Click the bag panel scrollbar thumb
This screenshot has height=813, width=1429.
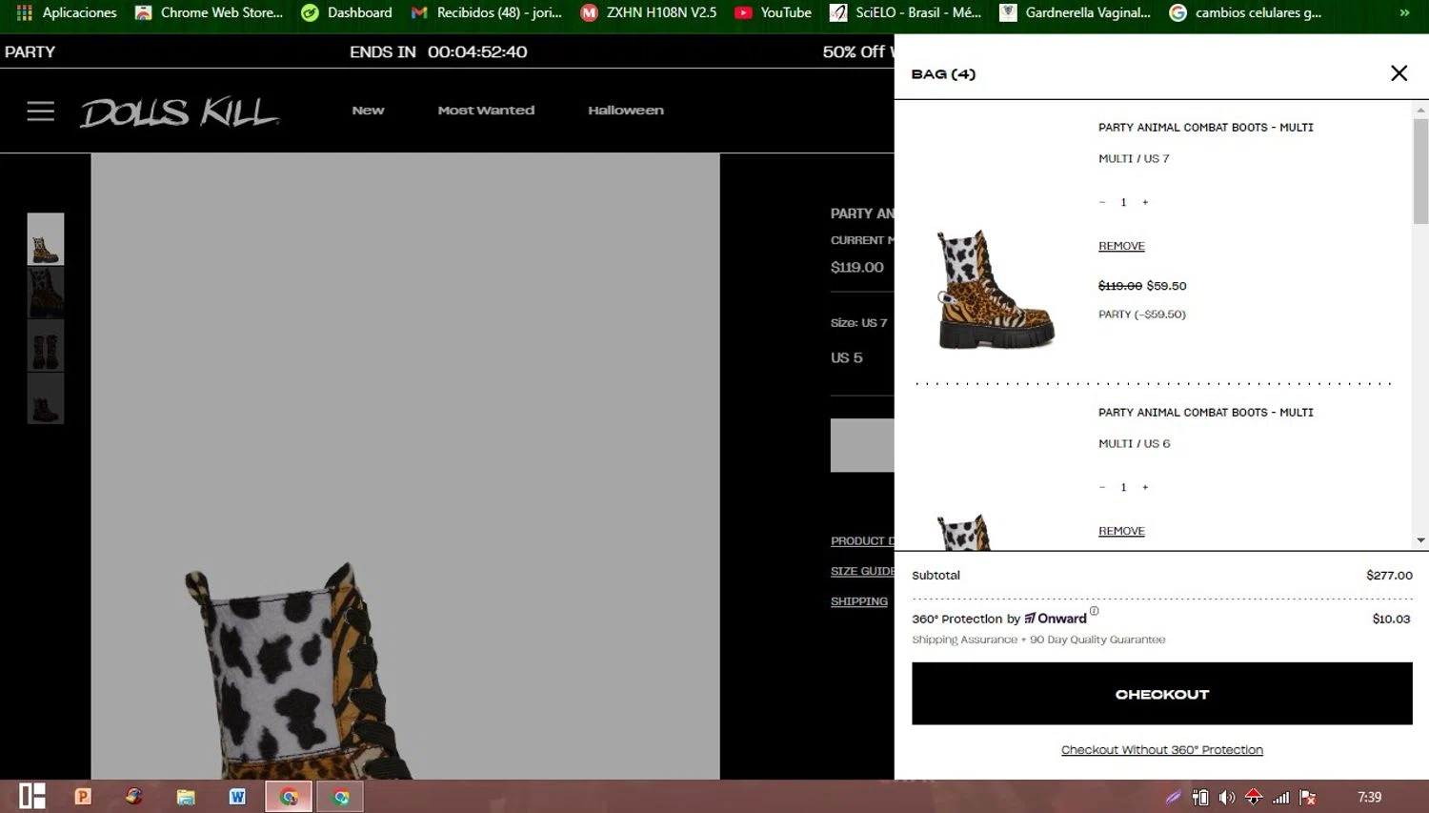[x=1420, y=172]
